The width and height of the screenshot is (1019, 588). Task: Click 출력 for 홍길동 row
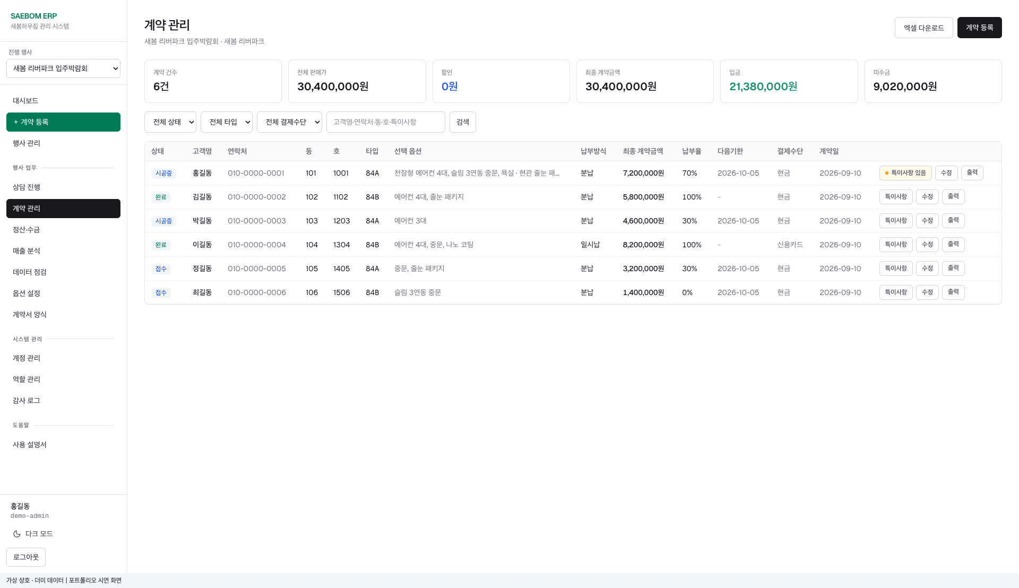point(972,173)
